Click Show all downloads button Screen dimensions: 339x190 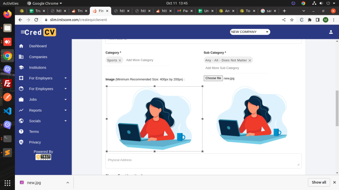pyautogui.click(x=319, y=183)
